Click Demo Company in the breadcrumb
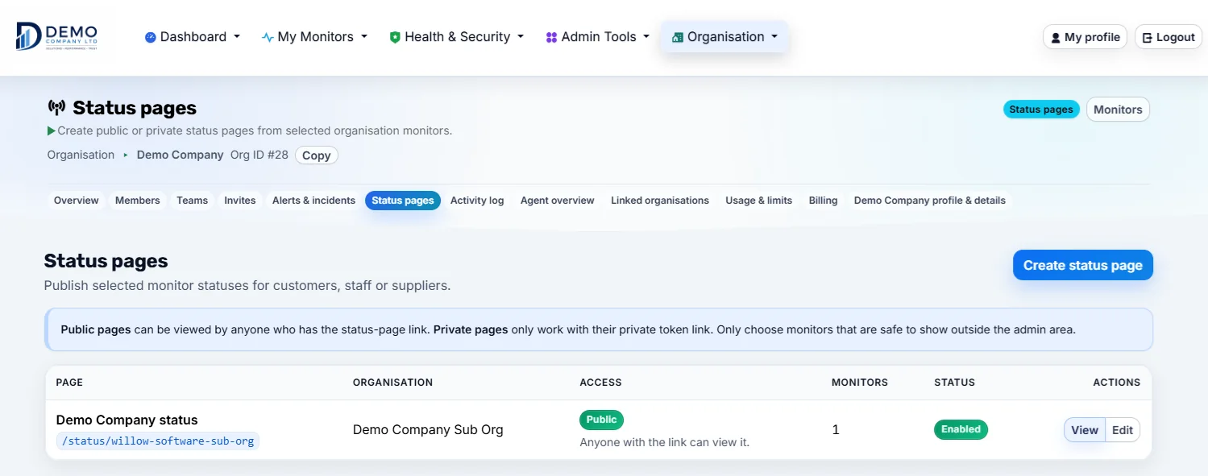The width and height of the screenshot is (1208, 476). 180,155
